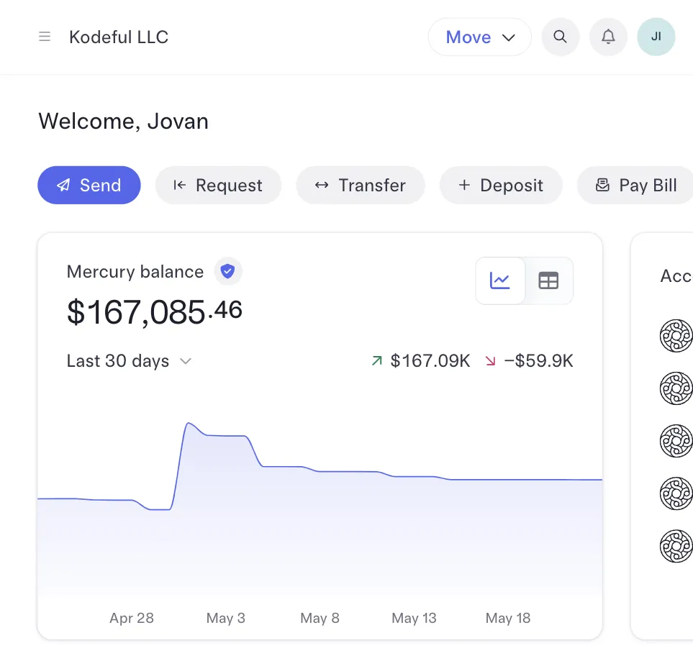Click the green up-right inflow arrow
Image resolution: width=693 pixels, height=661 pixels.
[376, 361]
